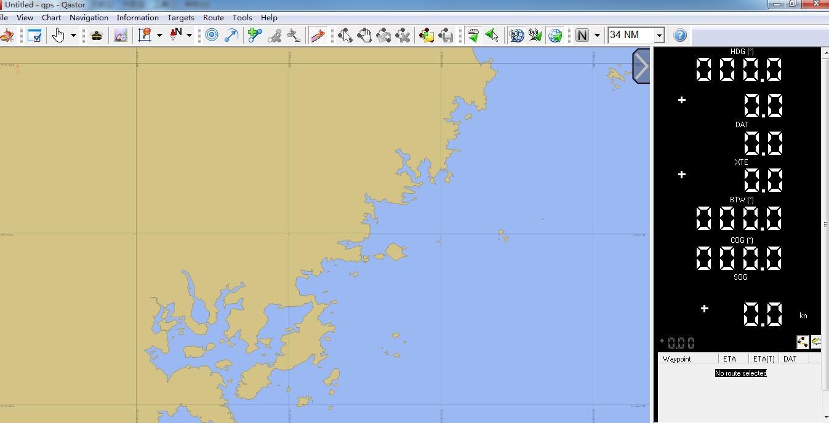Click the open route folder icon
The width and height of the screenshot is (829, 423).
click(x=427, y=35)
